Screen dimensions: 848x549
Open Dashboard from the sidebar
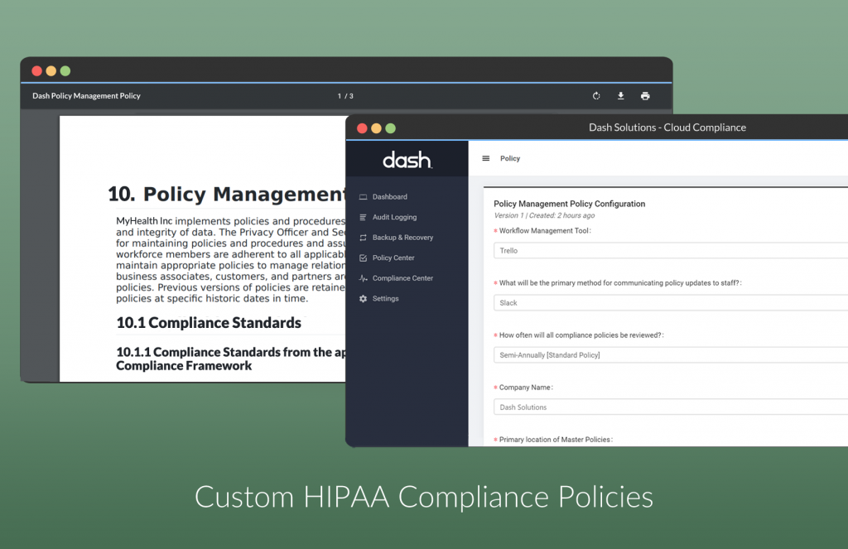tap(389, 197)
